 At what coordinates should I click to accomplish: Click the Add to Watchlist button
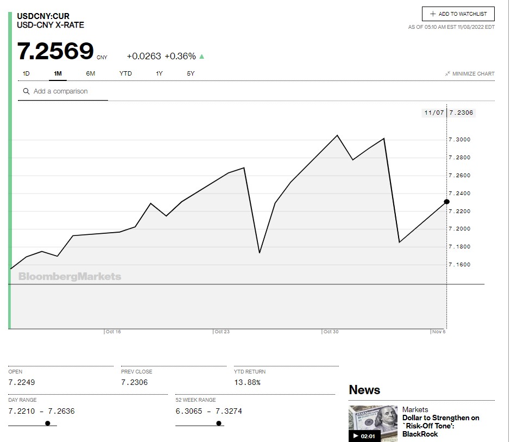coord(458,14)
